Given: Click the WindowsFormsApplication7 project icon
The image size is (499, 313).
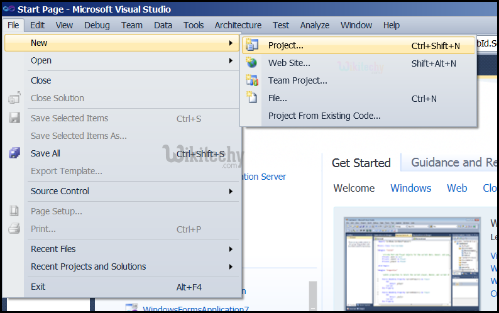Looking at the screenshot, I should [x=131, y=307].
